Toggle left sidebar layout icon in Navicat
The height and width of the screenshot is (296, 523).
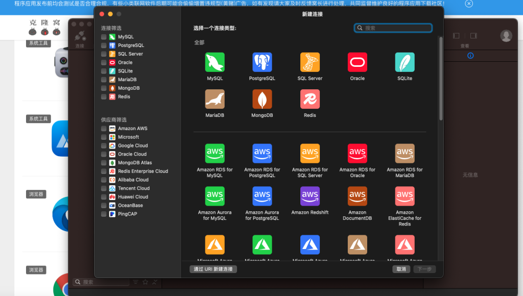(x=456, y=36)
